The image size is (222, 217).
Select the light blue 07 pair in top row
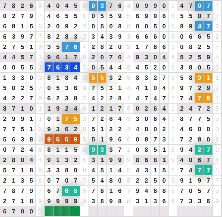(204, 6)
